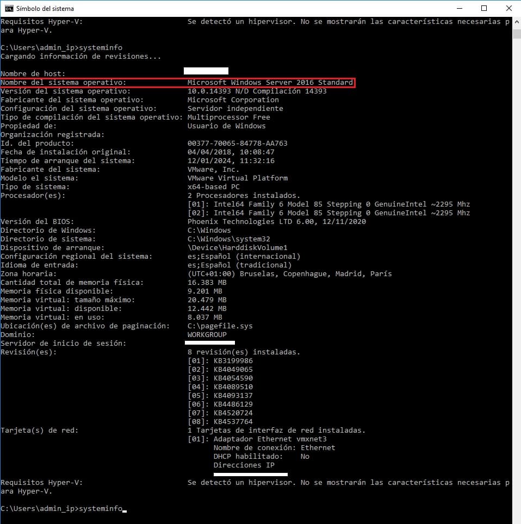Click the 'Nombre de host:' label
Screen dimensions: 521x524
33,73
